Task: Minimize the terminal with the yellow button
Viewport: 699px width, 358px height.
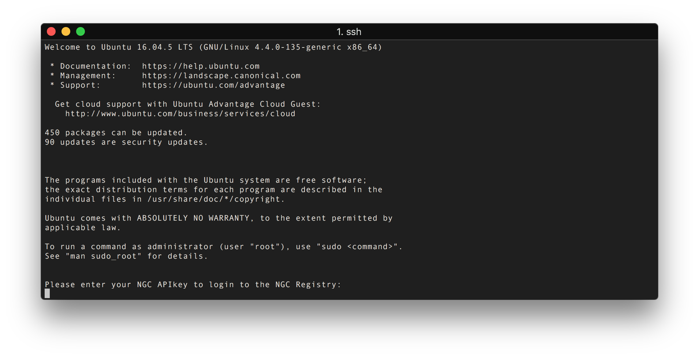Action: point(66,32)
